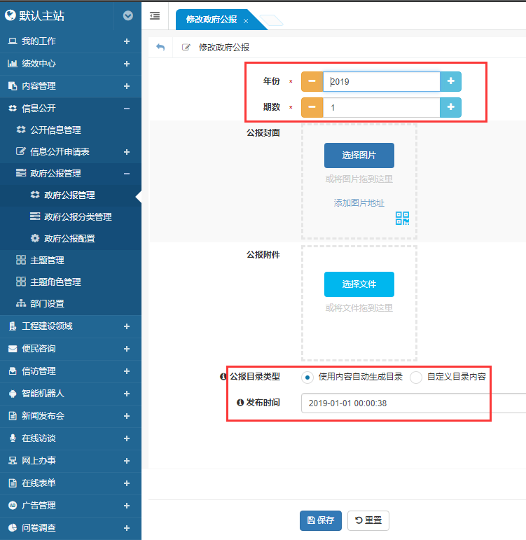This screenshot has width=526, height=540.
Task: Toggle sidebar with the menu collapse icon
Action: coord(155,15)
